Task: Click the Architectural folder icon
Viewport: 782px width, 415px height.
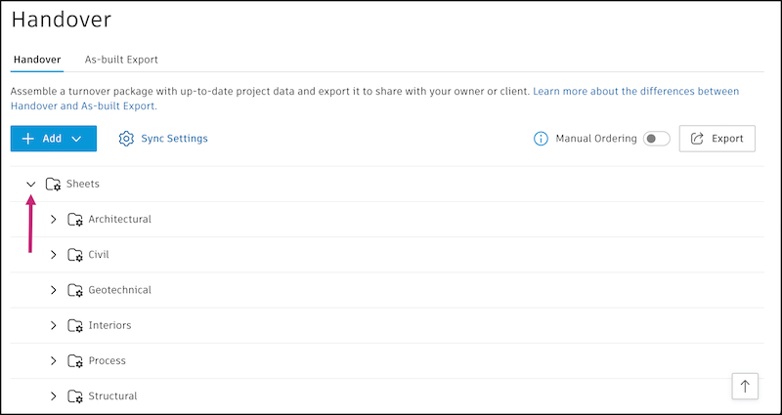Action: [76, 220]
